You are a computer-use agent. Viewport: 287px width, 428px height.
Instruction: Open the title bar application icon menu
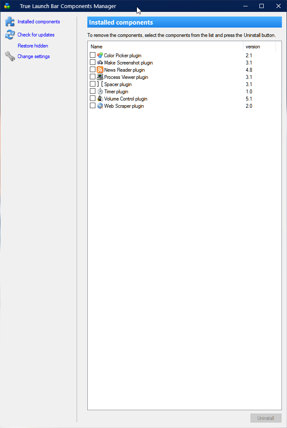(x=7, y=6)
